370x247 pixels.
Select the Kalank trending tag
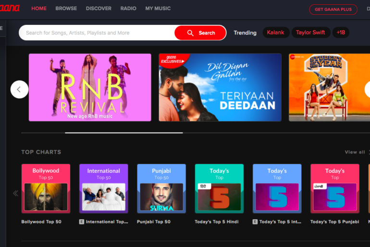coord(276,33)
